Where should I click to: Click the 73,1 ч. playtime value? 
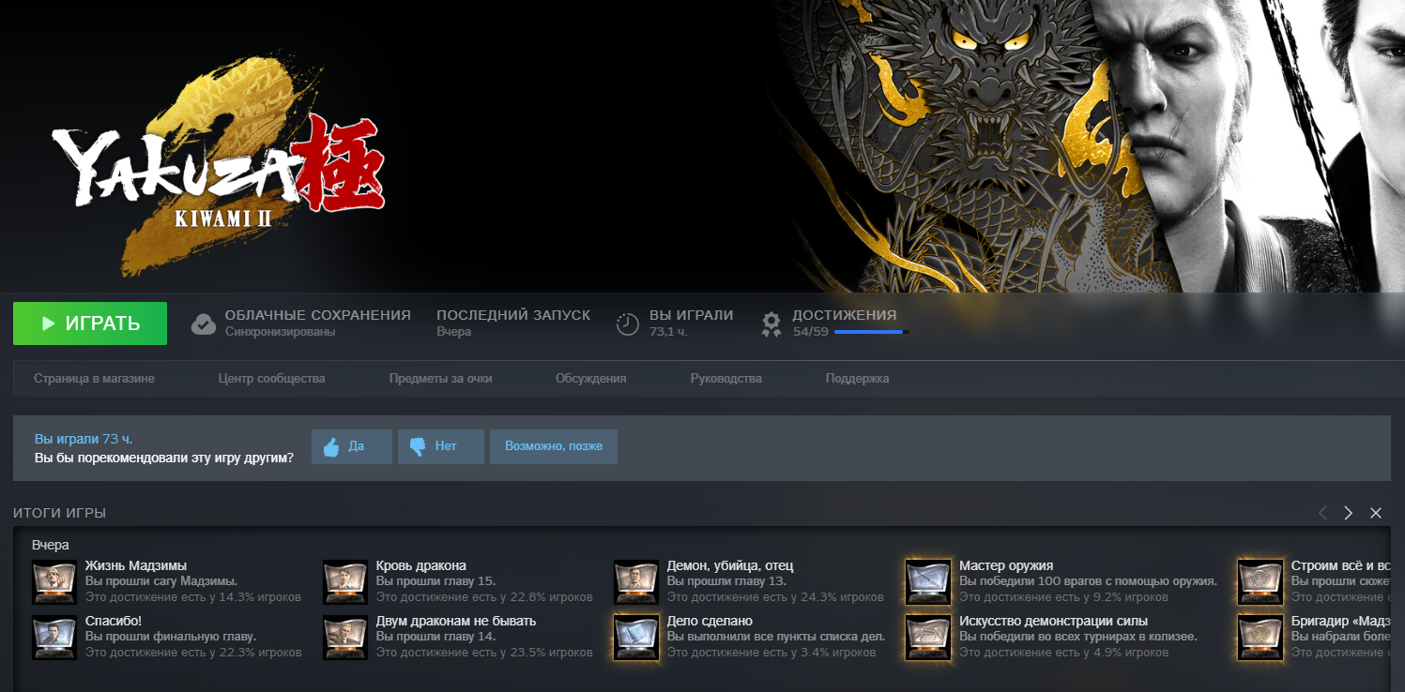[668, 332]
